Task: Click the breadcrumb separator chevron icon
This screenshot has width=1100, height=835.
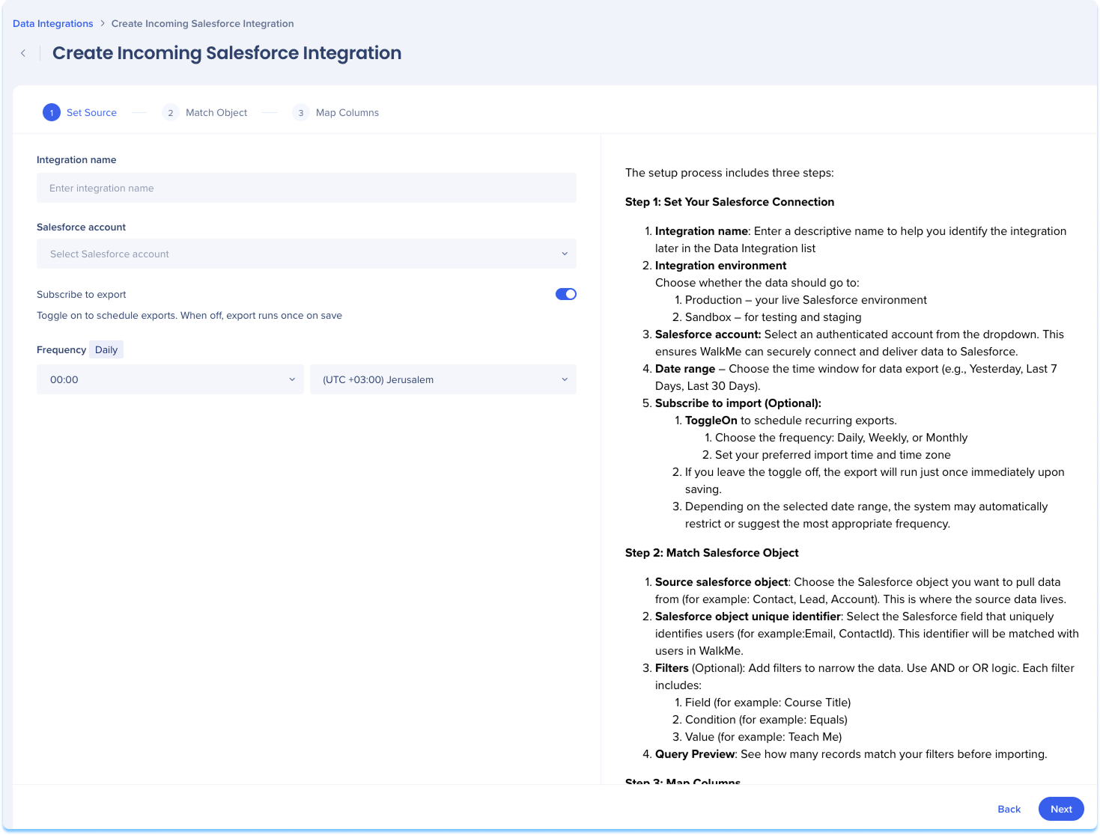Action: click(103, 24)
